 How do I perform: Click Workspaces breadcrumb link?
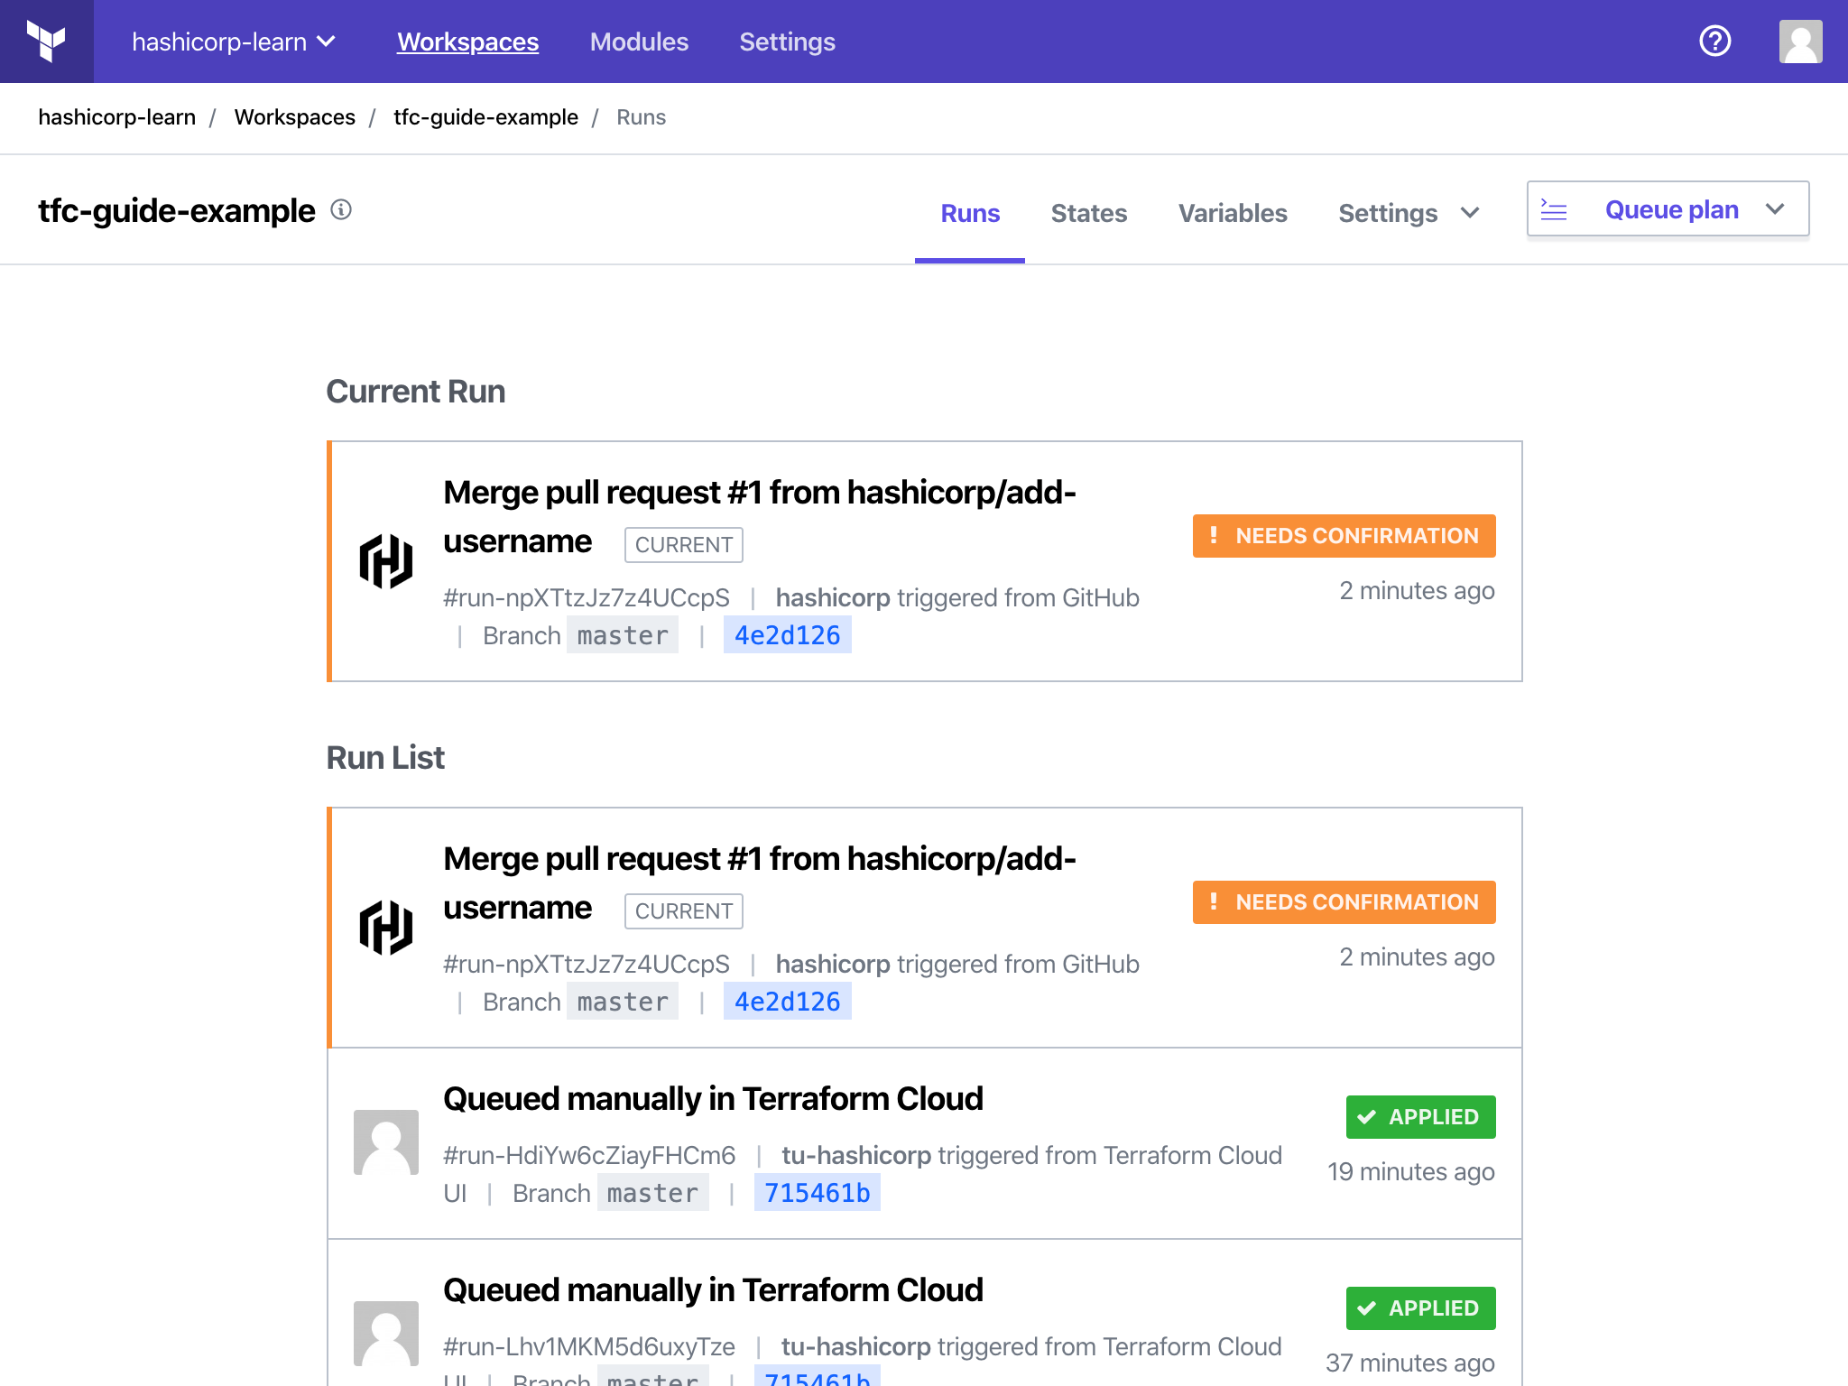pos(294,117)
